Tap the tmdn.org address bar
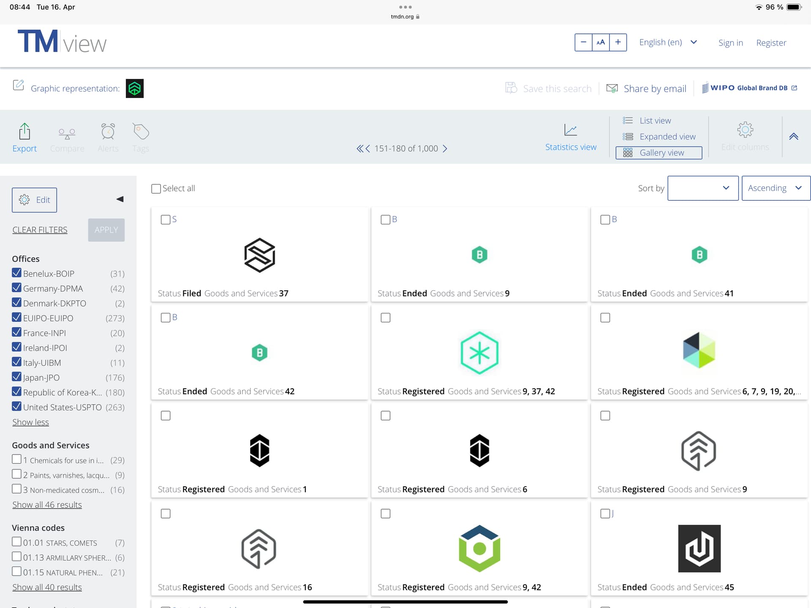The height and width of the screenshot is (608, 811). click(405, 17)
